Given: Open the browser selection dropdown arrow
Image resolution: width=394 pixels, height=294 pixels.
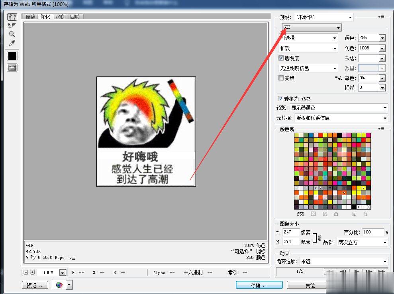Looking at the screenshot, I should (69, 285).
